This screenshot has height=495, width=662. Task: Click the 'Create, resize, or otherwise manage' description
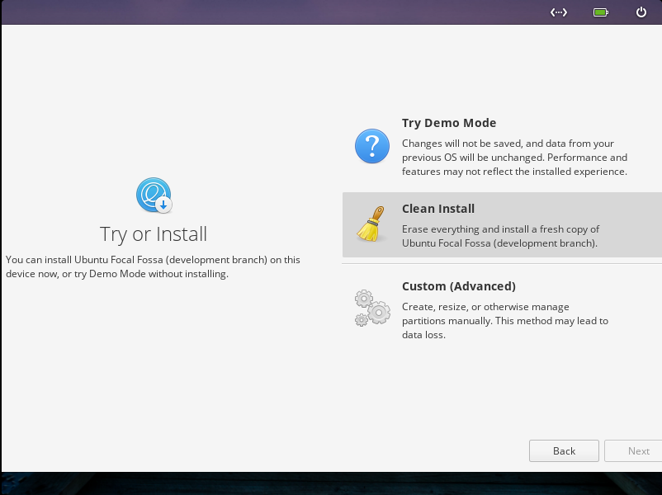click(x=505, y=321)
